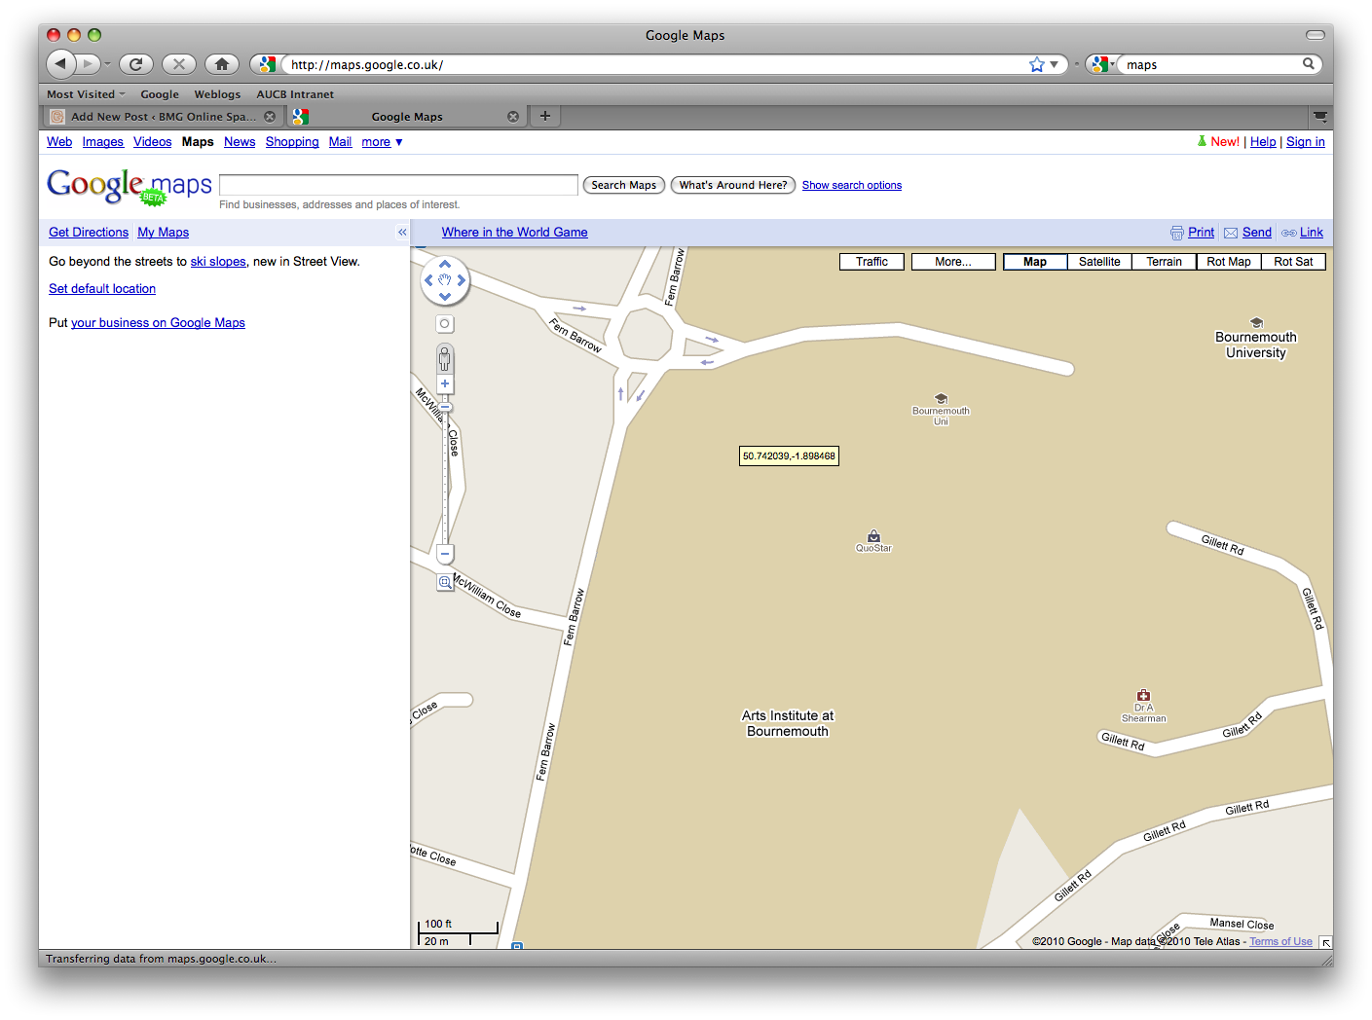Click the browser Stop loading button
The width and height of the screenshot is (1372, 1020).
(179, 64)
